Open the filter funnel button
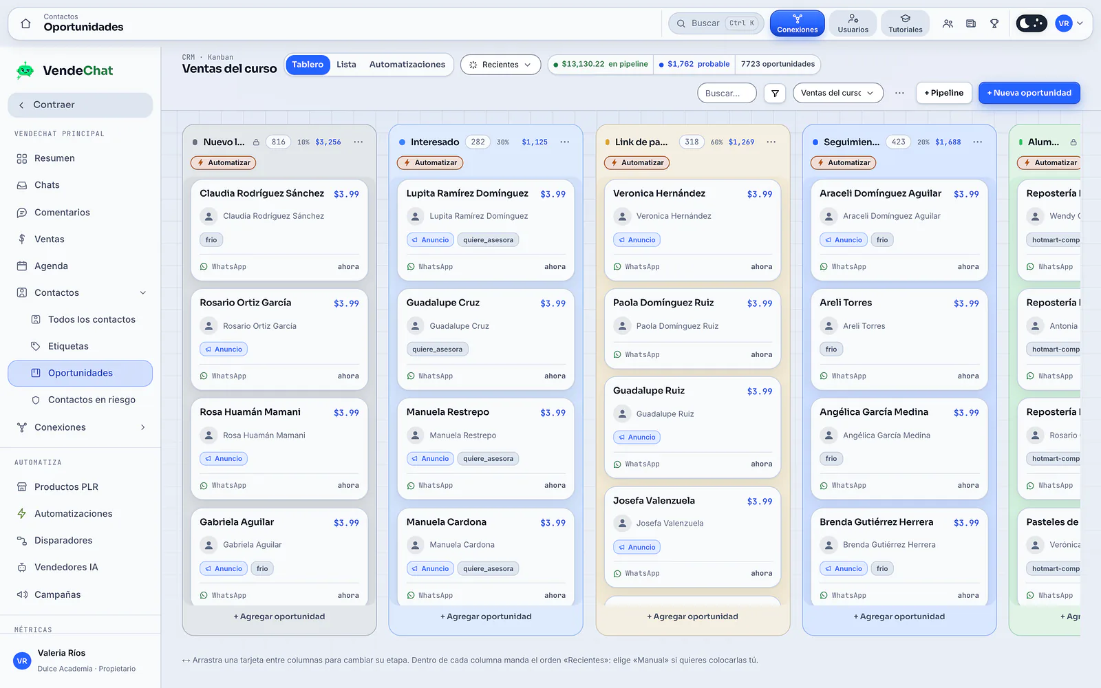Image resolution: width=1101 pixels, height=688 pixels. 775,93
